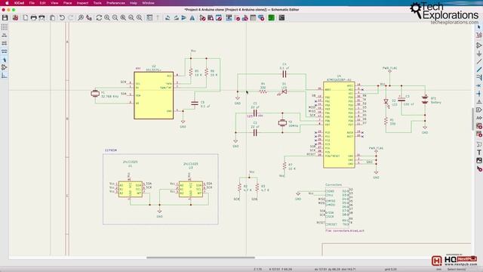This screenshot has height=272, width=483.
Task: Open the Assign Footprints icon
Action: click(245, 17)
